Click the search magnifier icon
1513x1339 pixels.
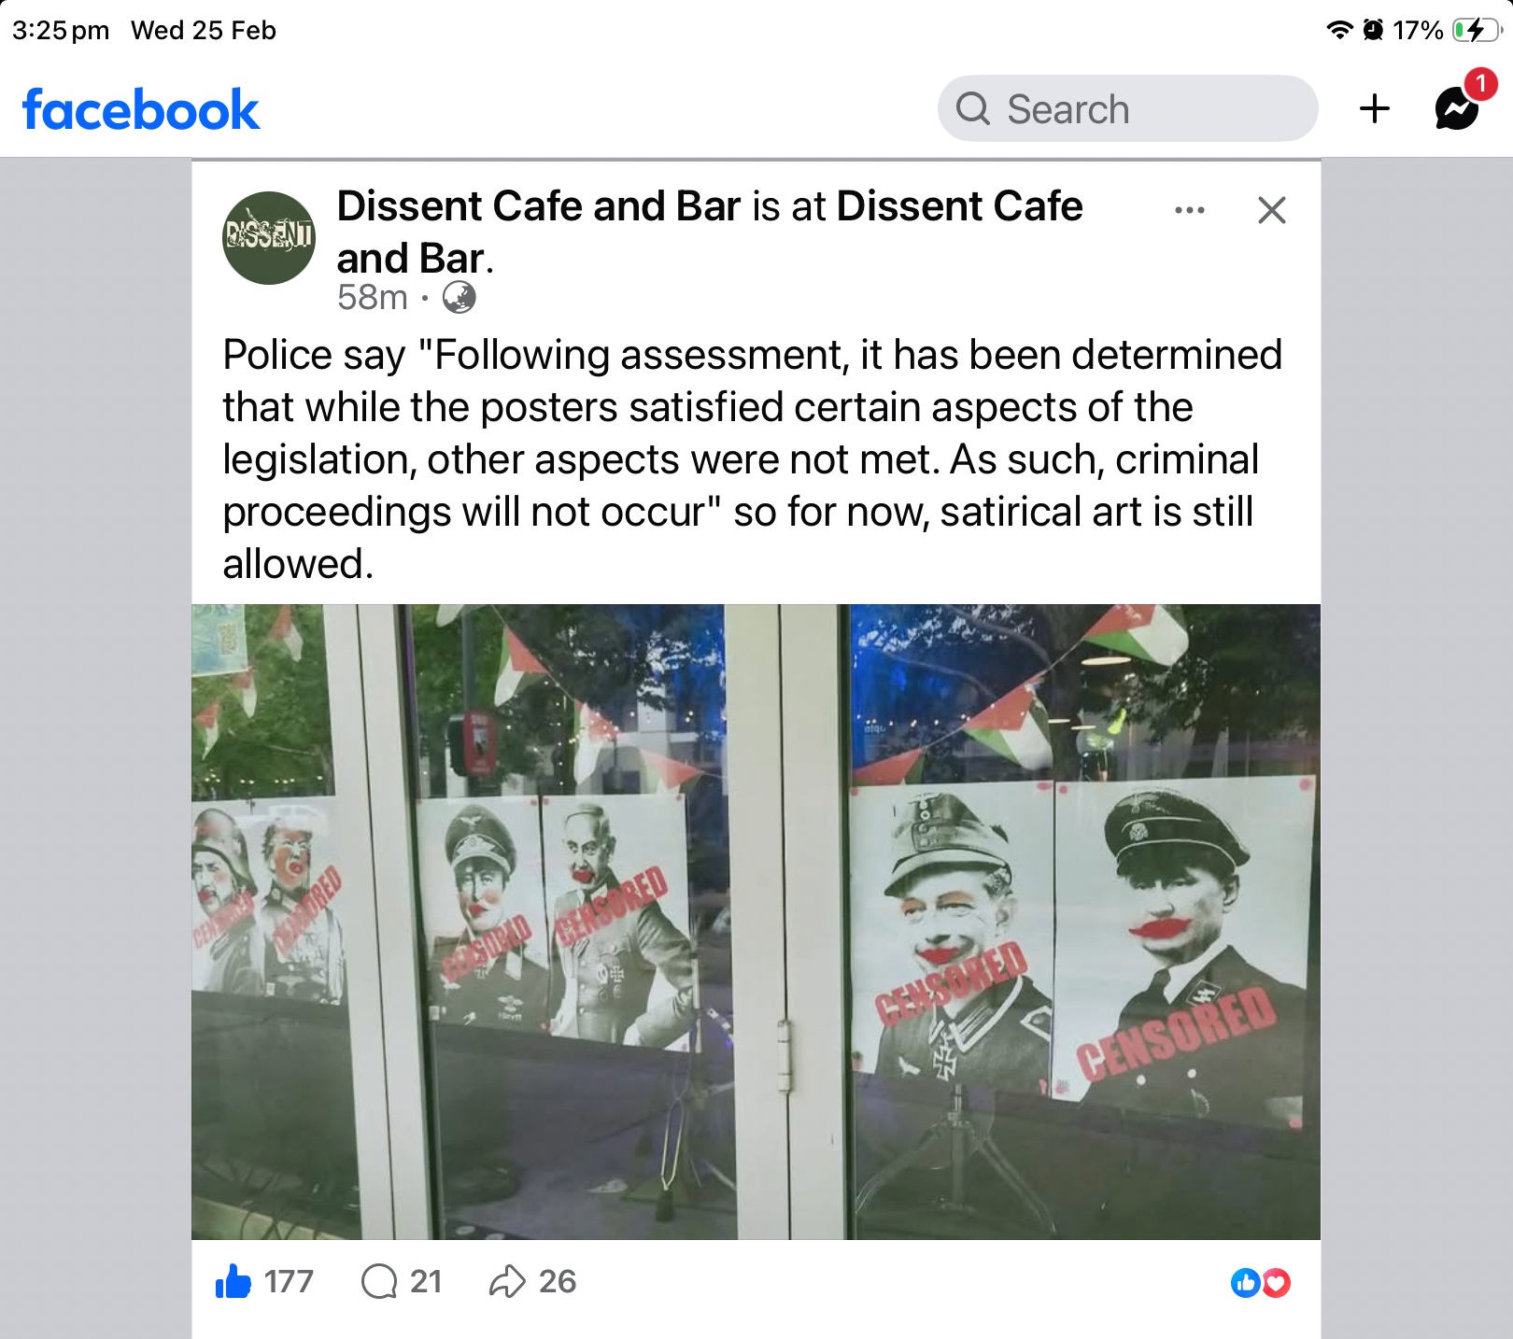coord(973,108)
